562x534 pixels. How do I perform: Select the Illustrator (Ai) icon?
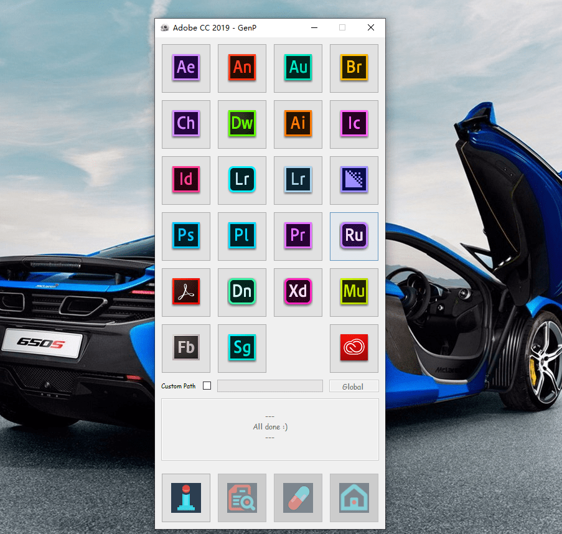tap(298, 124)
